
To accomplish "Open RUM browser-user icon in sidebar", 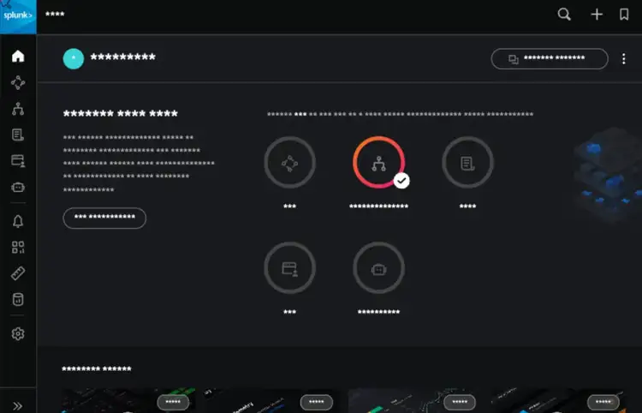I will [18, 161].
